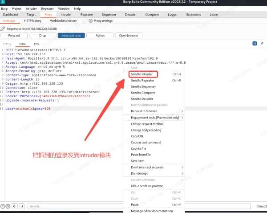This screenshot has width=267, height=213.
Task: Click the Cookie PHPSESSID header line
Action: 48,96
